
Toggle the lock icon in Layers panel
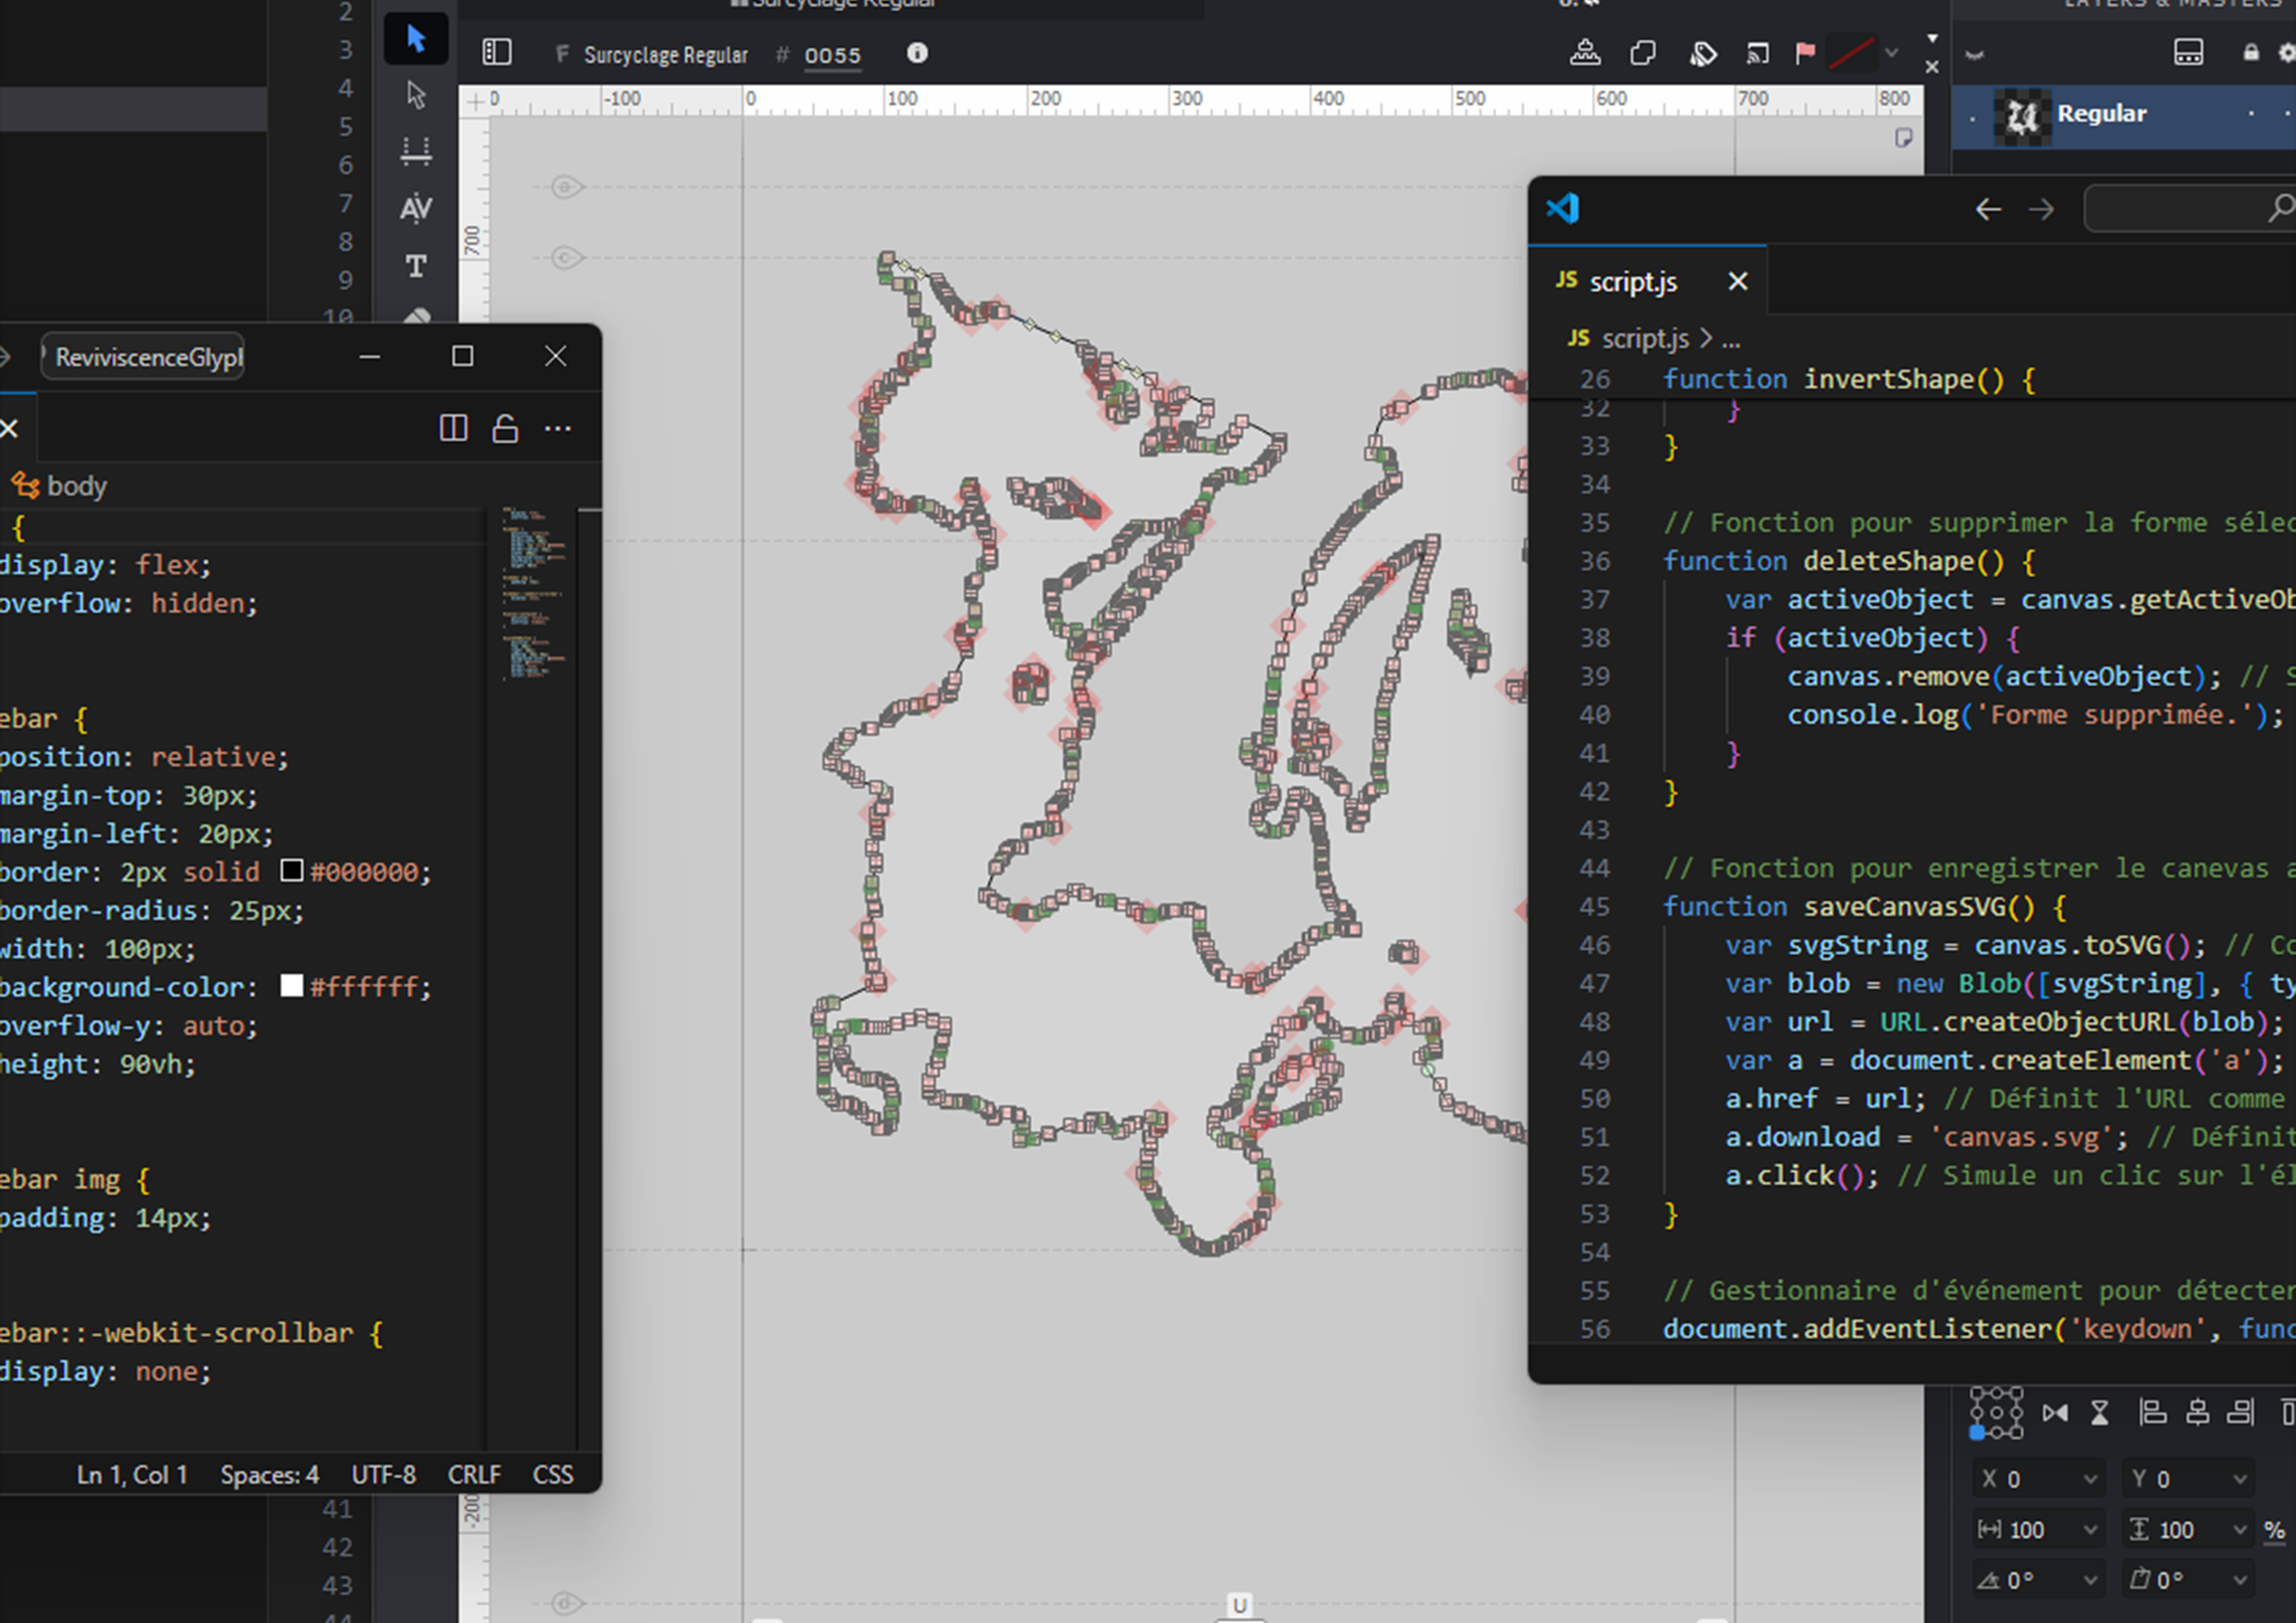tap(2251, 53)
